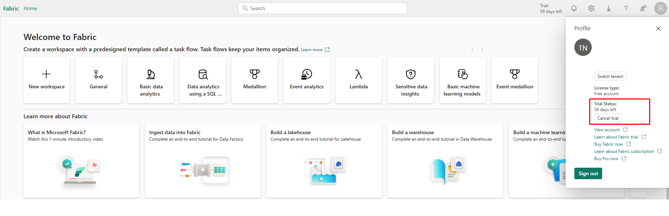This screenshot has width=669, height=216.
Task: Open the View account link
Action: (611, 130)
